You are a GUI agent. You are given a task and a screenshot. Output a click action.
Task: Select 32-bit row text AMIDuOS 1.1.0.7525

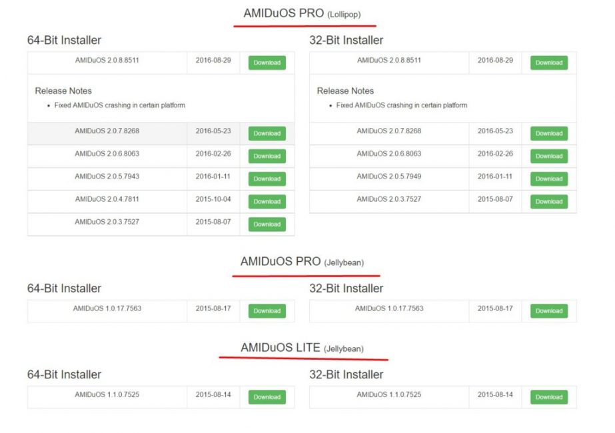point(388,394)
